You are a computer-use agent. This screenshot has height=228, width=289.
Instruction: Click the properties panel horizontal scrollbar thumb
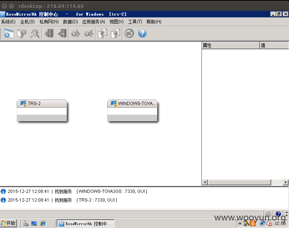tap(239, 182)
